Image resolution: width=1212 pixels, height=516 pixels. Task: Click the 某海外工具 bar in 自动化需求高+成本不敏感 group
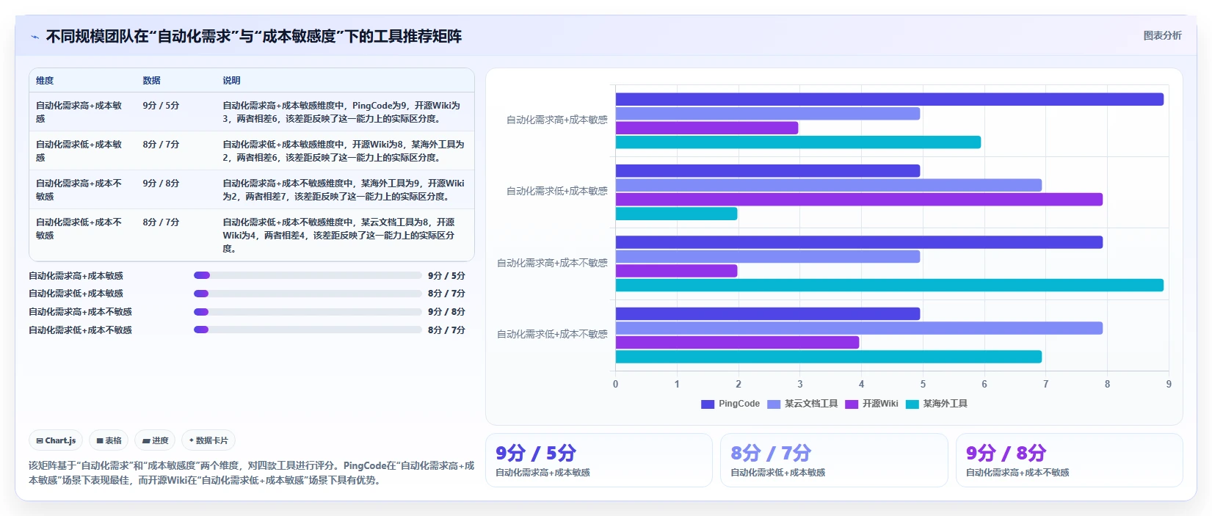pyautogui.click(x=889, y=286)
